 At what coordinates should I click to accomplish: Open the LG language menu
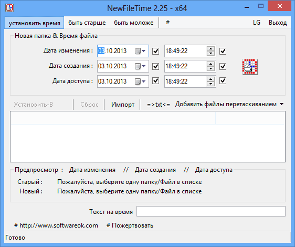pyautogui.click(x=257, y=23)
